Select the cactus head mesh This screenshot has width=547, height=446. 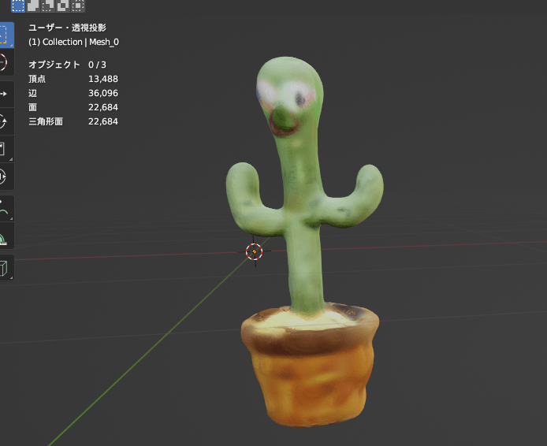[x=289, y=96]
